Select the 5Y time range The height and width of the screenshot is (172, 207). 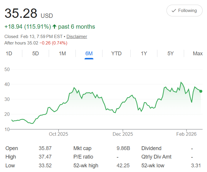coord(171,54)
